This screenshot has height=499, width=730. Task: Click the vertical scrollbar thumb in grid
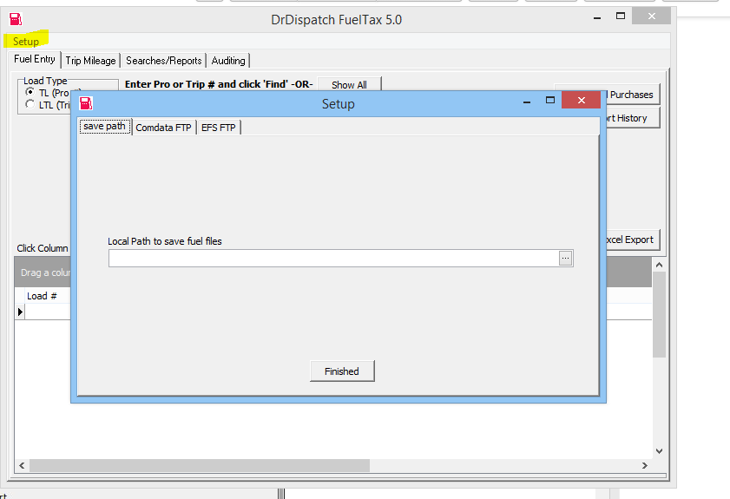[659, 315]
